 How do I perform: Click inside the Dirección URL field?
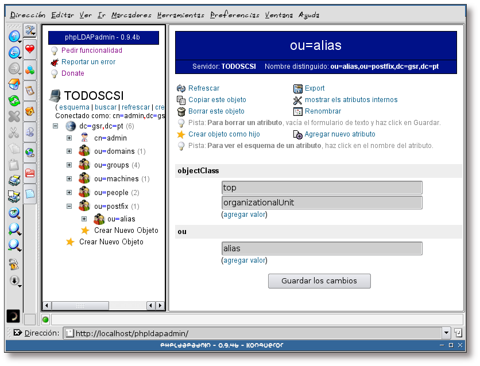[x=230, y=332]
